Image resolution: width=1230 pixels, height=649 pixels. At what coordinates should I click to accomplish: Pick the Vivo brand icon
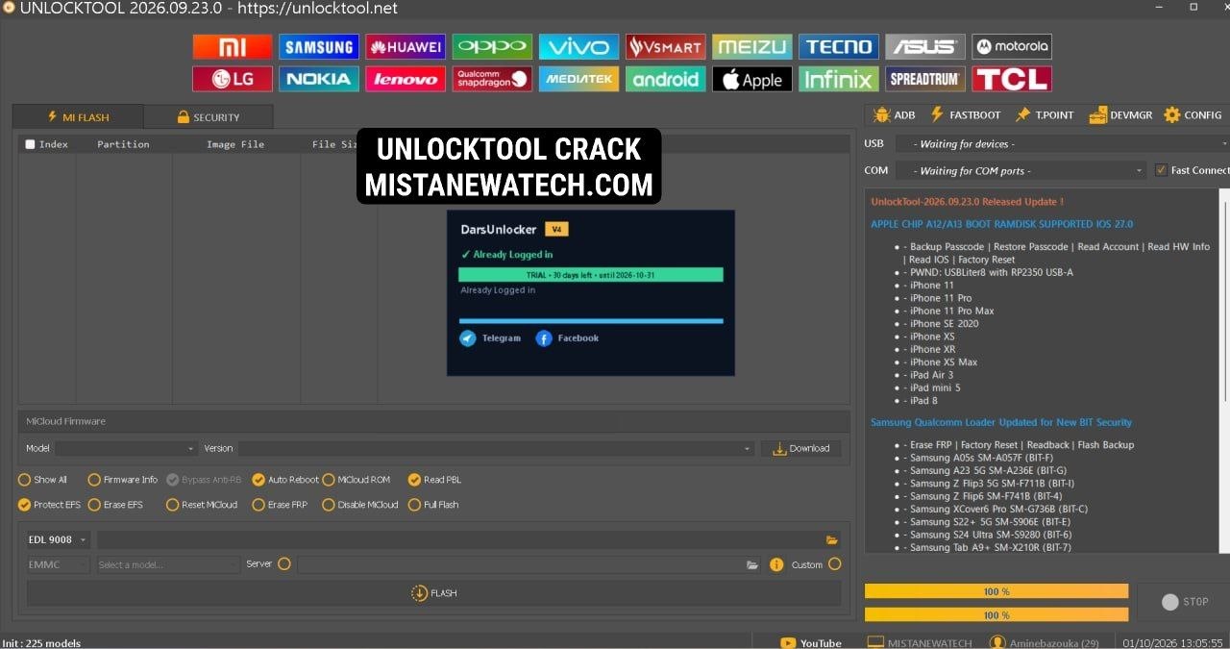(578, 46)
